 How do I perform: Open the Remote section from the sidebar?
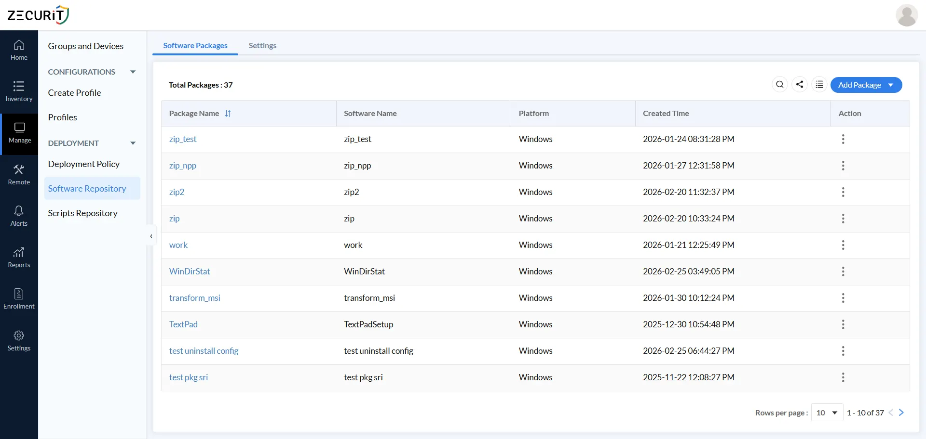pos(19,174)
